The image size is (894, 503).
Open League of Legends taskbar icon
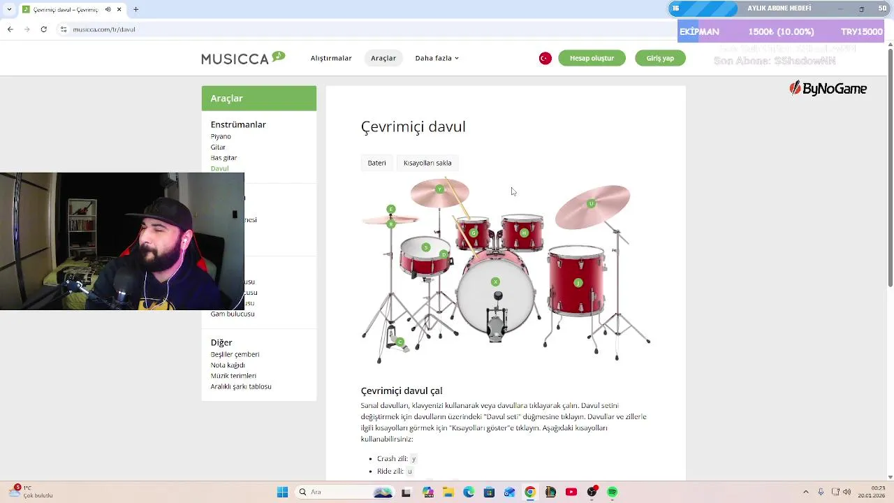click(550, 492)
